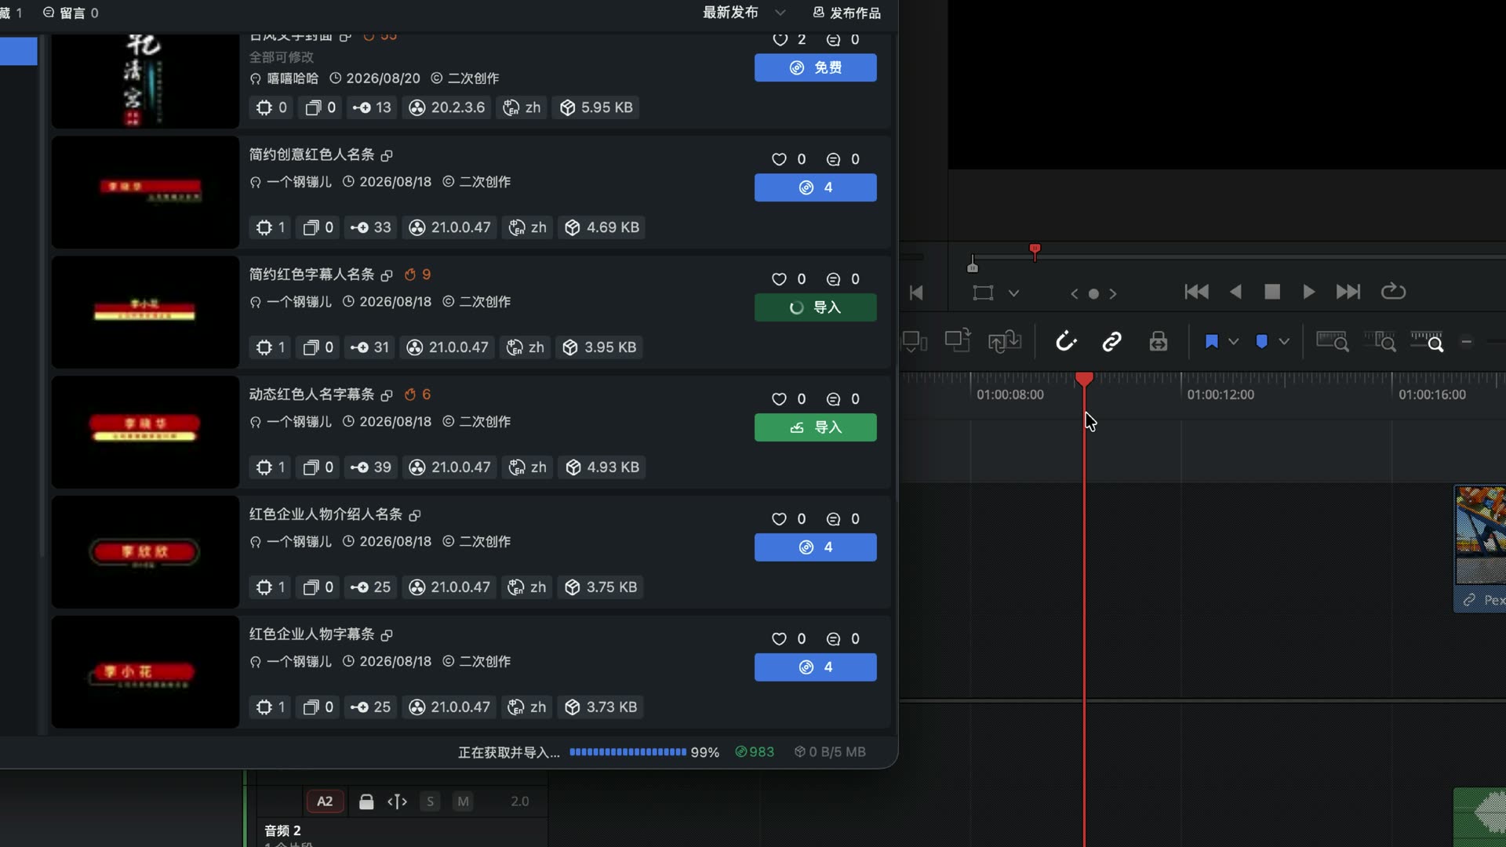Open thumbnail of 红色企业人物介绍人名条
The width and height of the screenshot is (1506, 847).
145,552
